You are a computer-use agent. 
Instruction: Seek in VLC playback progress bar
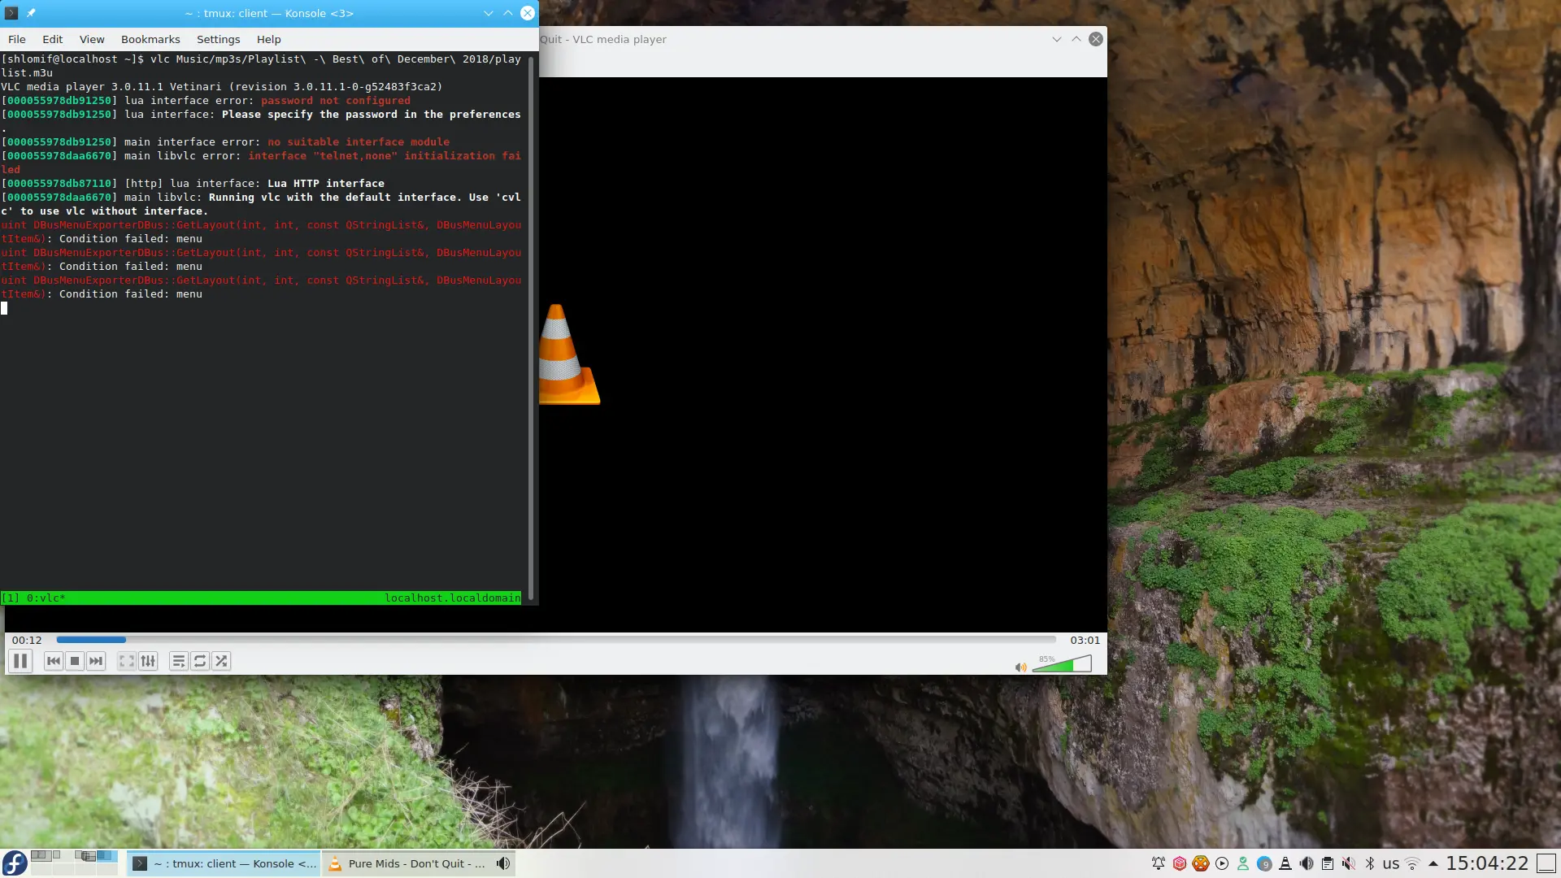click(x=556, y=640)
